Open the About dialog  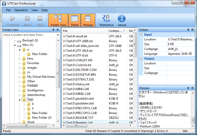pyautogui.click(x=122, y=20)
